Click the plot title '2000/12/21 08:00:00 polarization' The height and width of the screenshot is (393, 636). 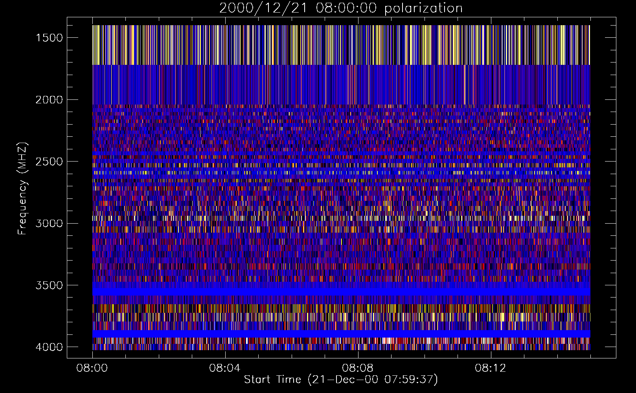tap(341, 8)
